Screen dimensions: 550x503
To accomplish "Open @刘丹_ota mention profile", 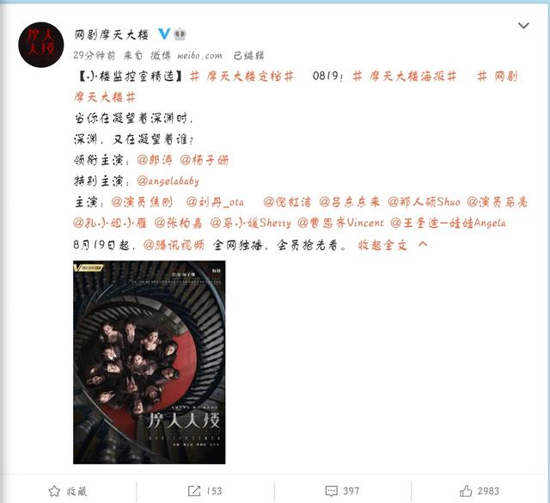I will point(215,202).
